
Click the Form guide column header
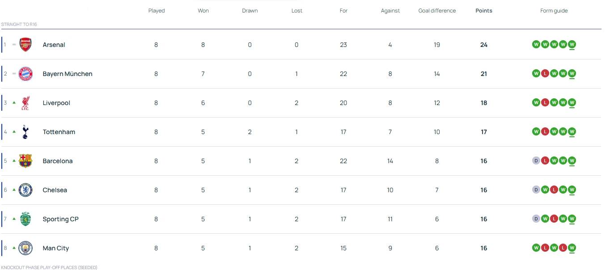[x=554, y=11]
